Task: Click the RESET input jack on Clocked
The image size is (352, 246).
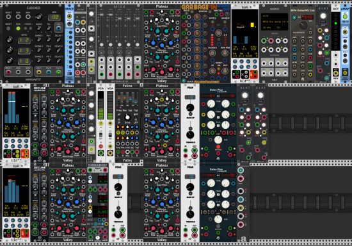Action: 8,17
